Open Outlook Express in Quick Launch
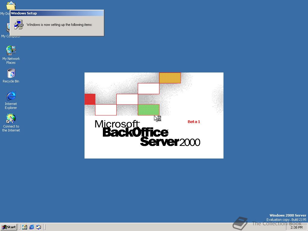 [38, 227]
